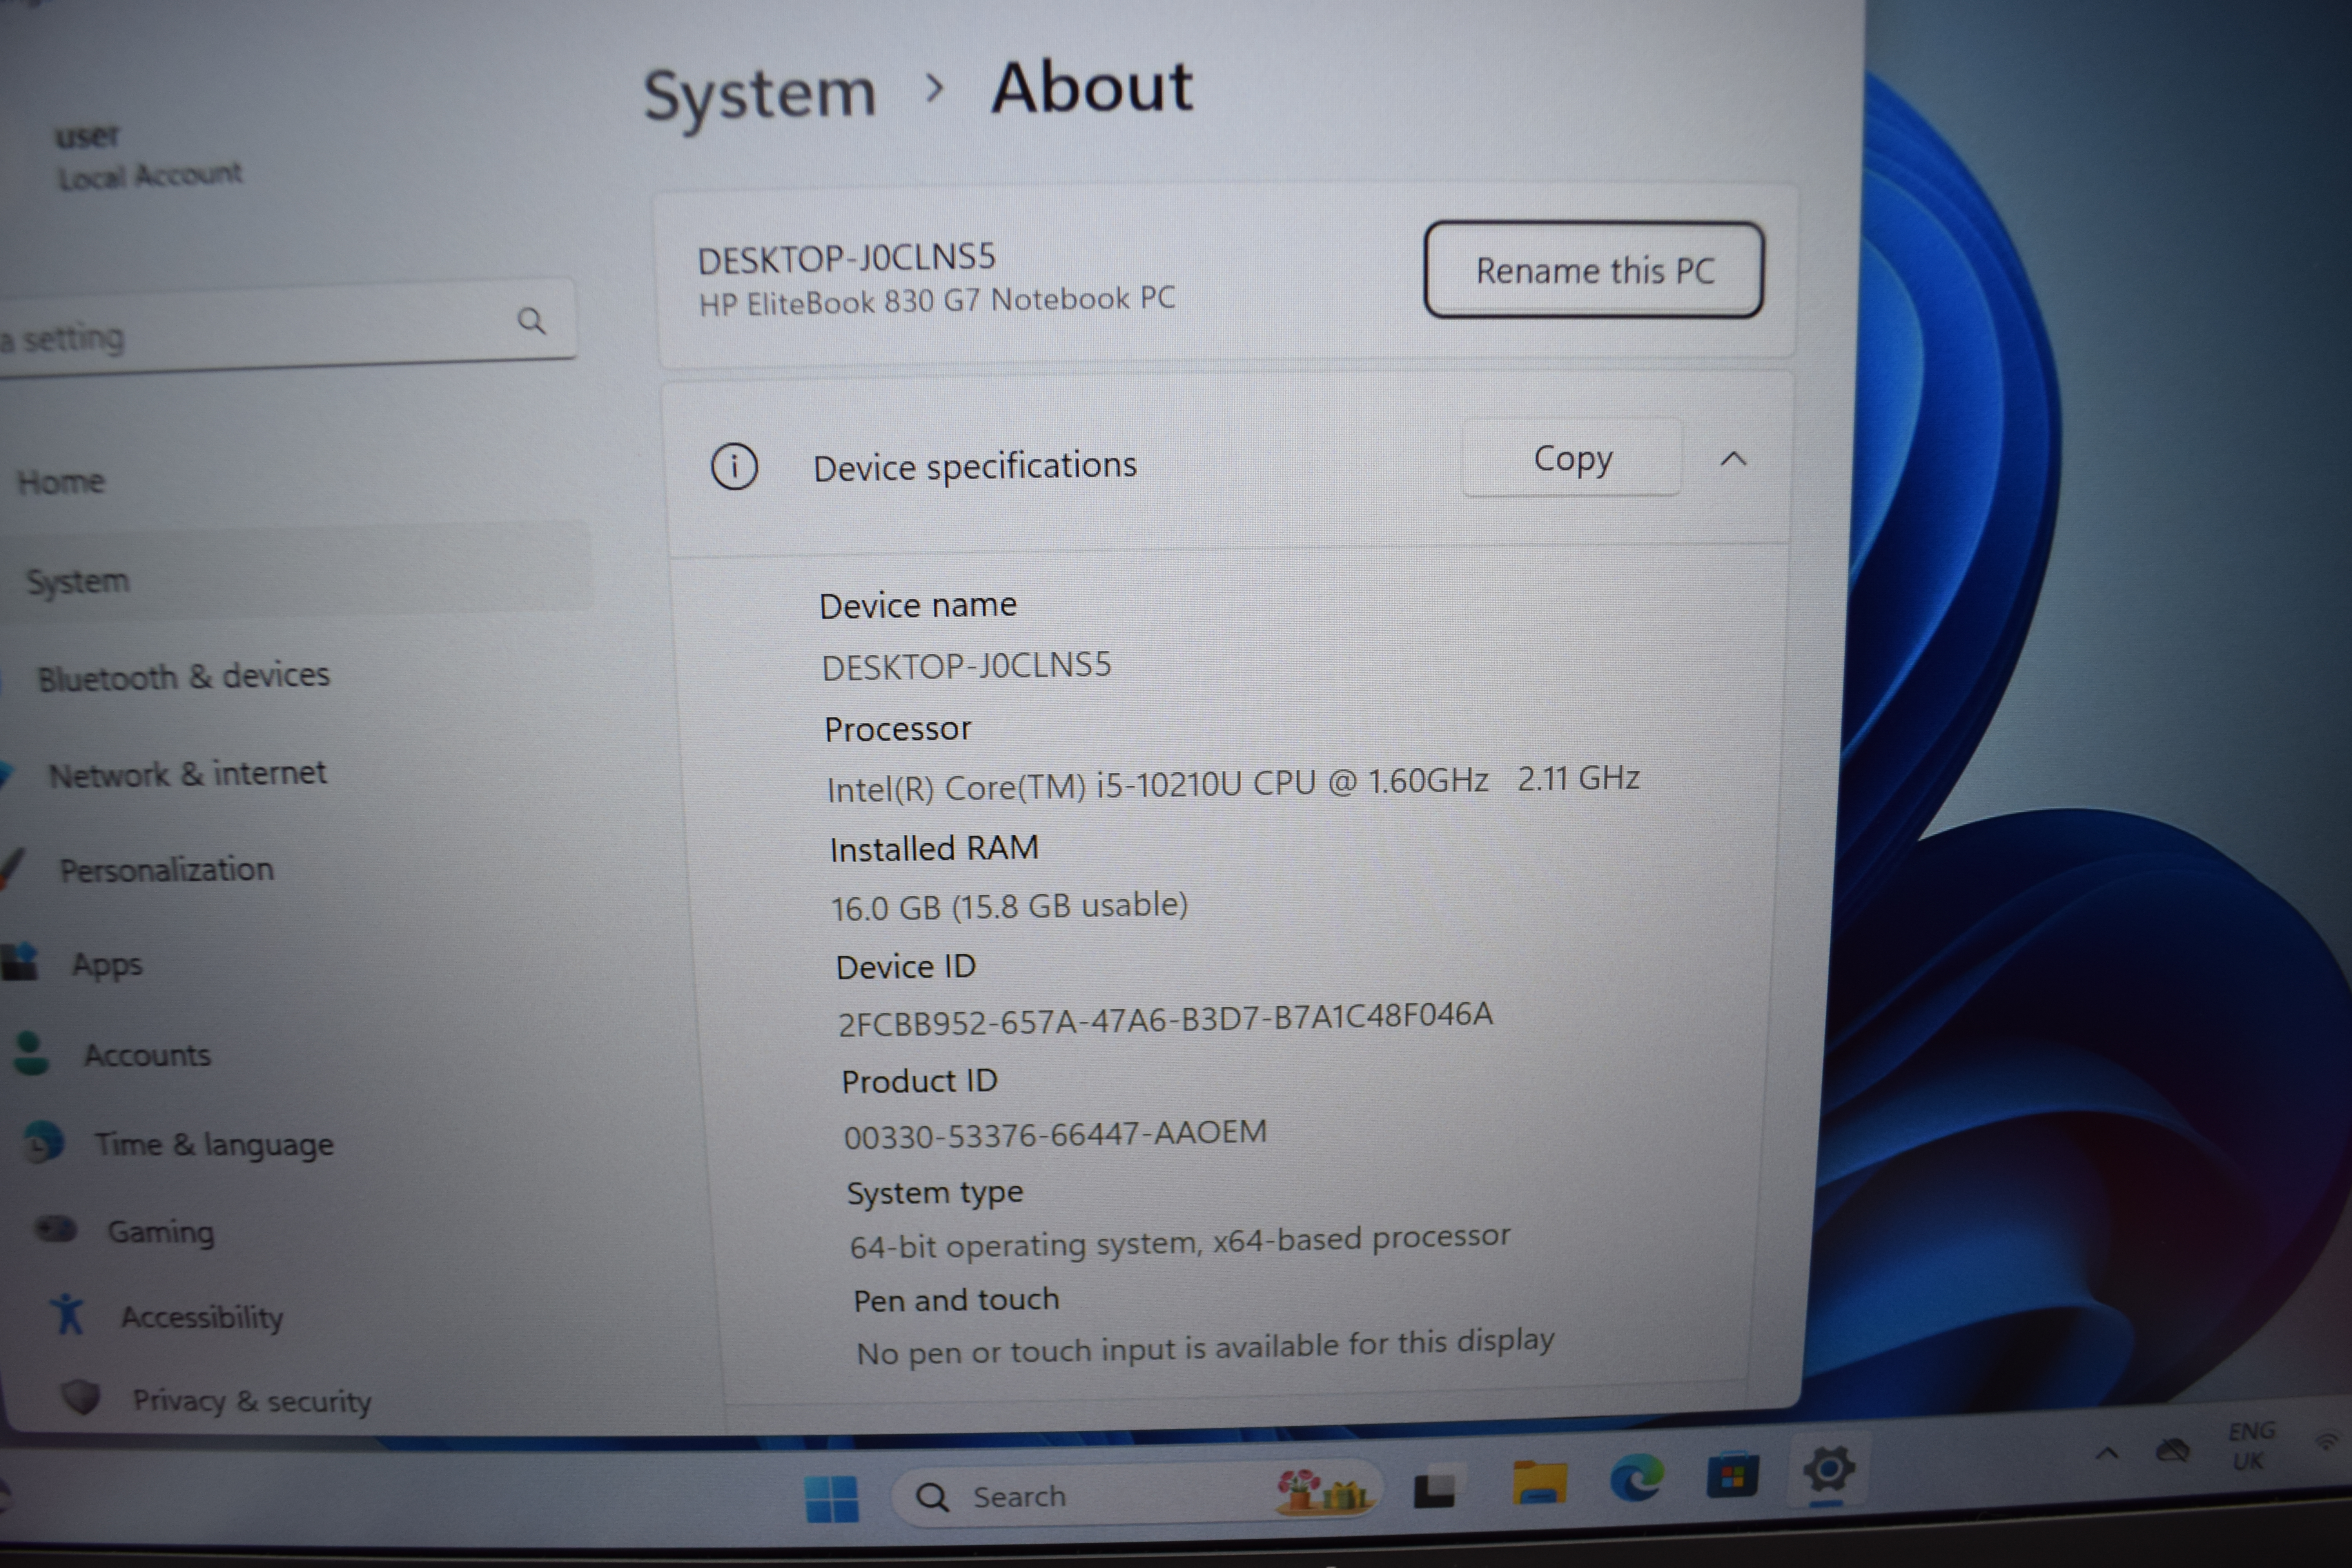Click the processor text Intel(R) Core(TM) i5-10210U
Screen dimensions: 2352x1568
coord(1034,786)
